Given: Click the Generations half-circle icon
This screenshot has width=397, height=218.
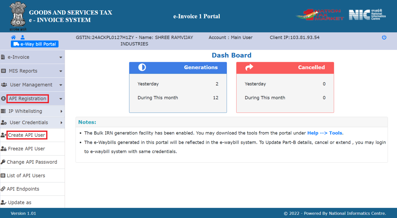Looking at the screenshot, I should [142, 67].
